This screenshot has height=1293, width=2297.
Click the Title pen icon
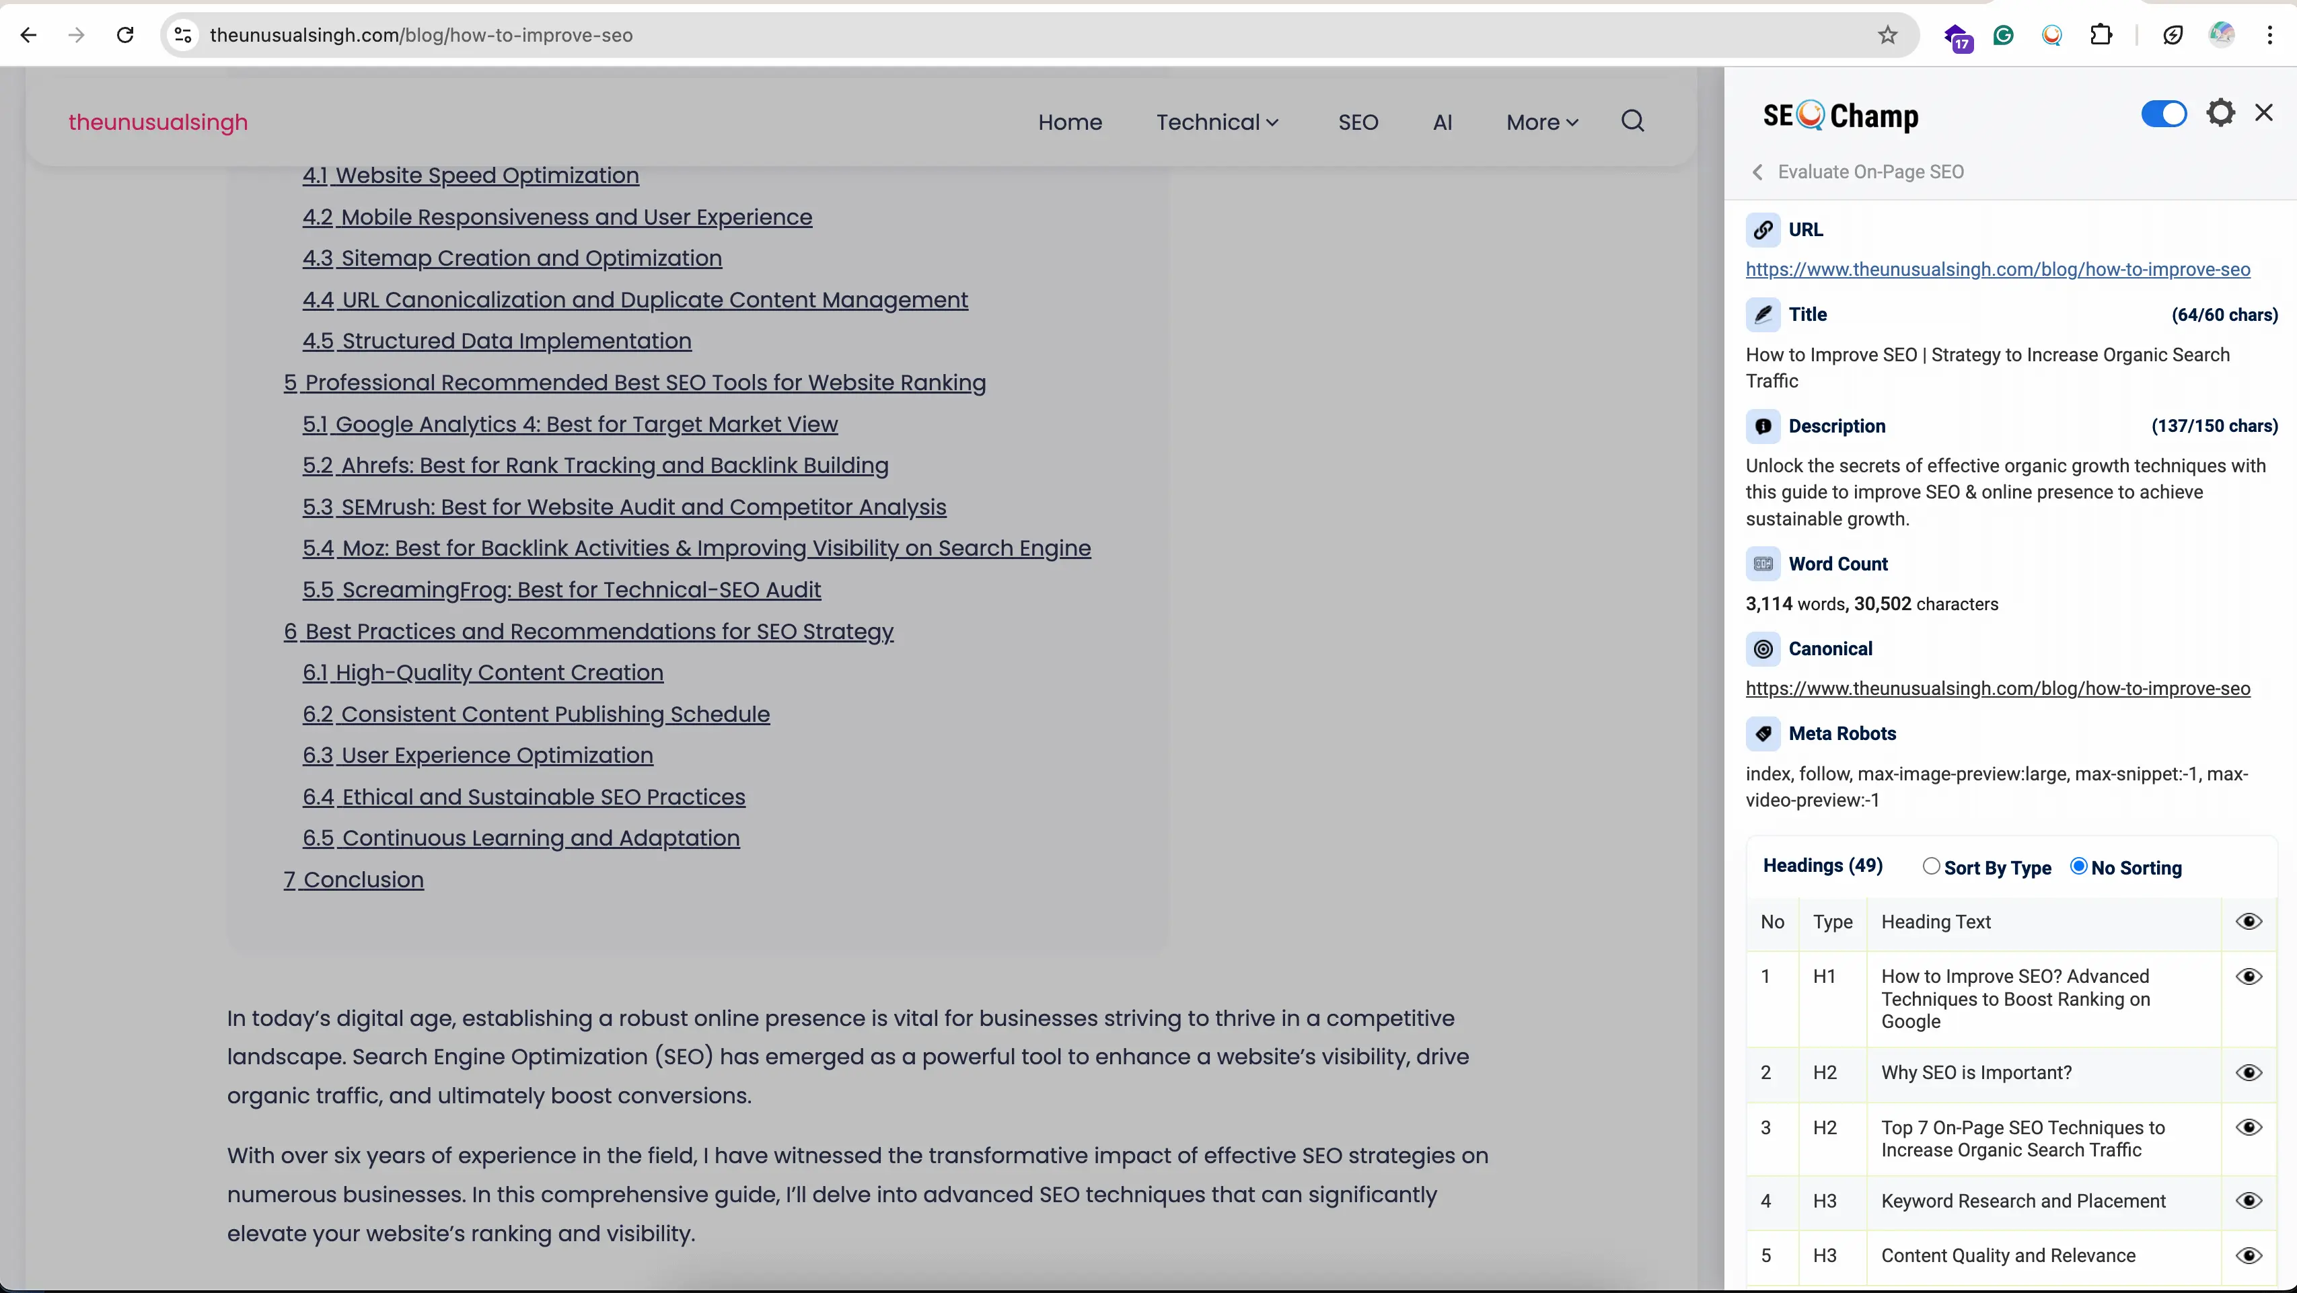click(1763, 314)
